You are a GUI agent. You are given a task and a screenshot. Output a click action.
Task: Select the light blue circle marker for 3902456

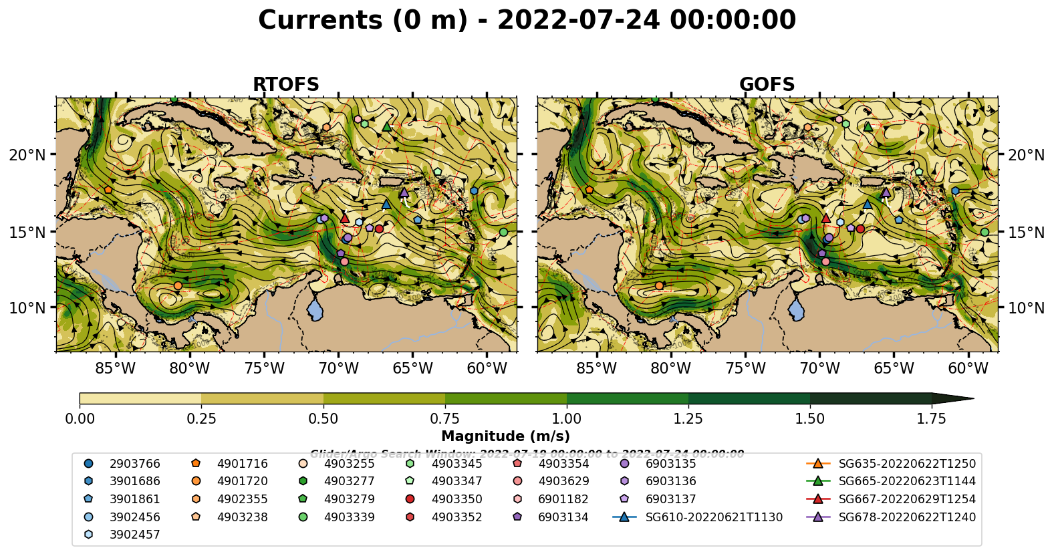tap(89, 517)
